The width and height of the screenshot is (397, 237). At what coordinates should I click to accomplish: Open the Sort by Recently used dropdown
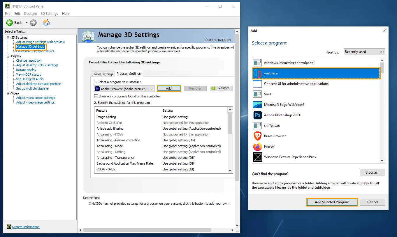(x=364, y=52)
